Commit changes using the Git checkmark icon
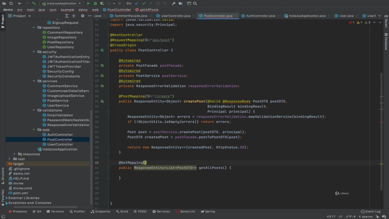The image size is (389, 219). tap(144, 3)
